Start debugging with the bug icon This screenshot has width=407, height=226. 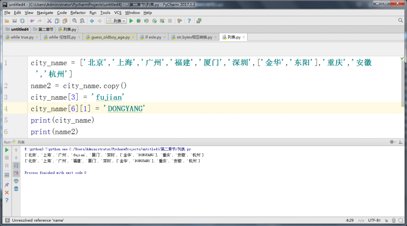point(139,21)
